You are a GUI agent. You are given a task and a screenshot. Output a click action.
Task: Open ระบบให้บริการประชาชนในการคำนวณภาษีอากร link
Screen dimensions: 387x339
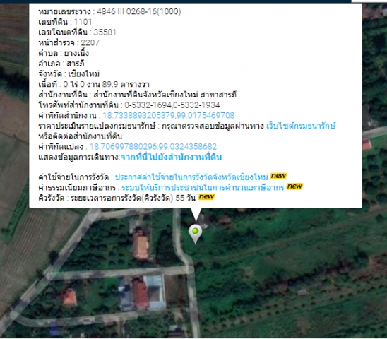tap(203, 188)
